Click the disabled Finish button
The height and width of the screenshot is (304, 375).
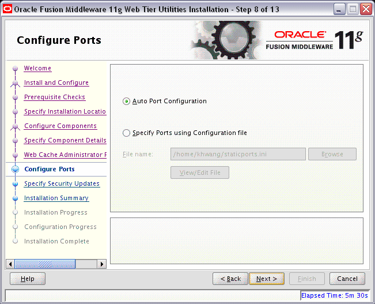pyautogui.click(x=307, y=279)
